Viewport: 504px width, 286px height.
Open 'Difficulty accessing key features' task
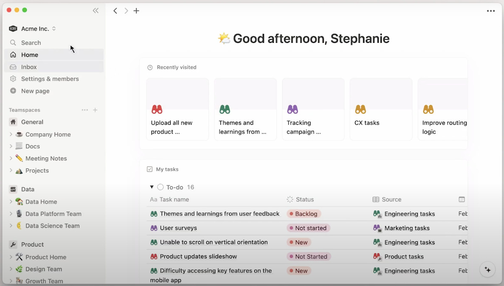click(x=211, y=275)
